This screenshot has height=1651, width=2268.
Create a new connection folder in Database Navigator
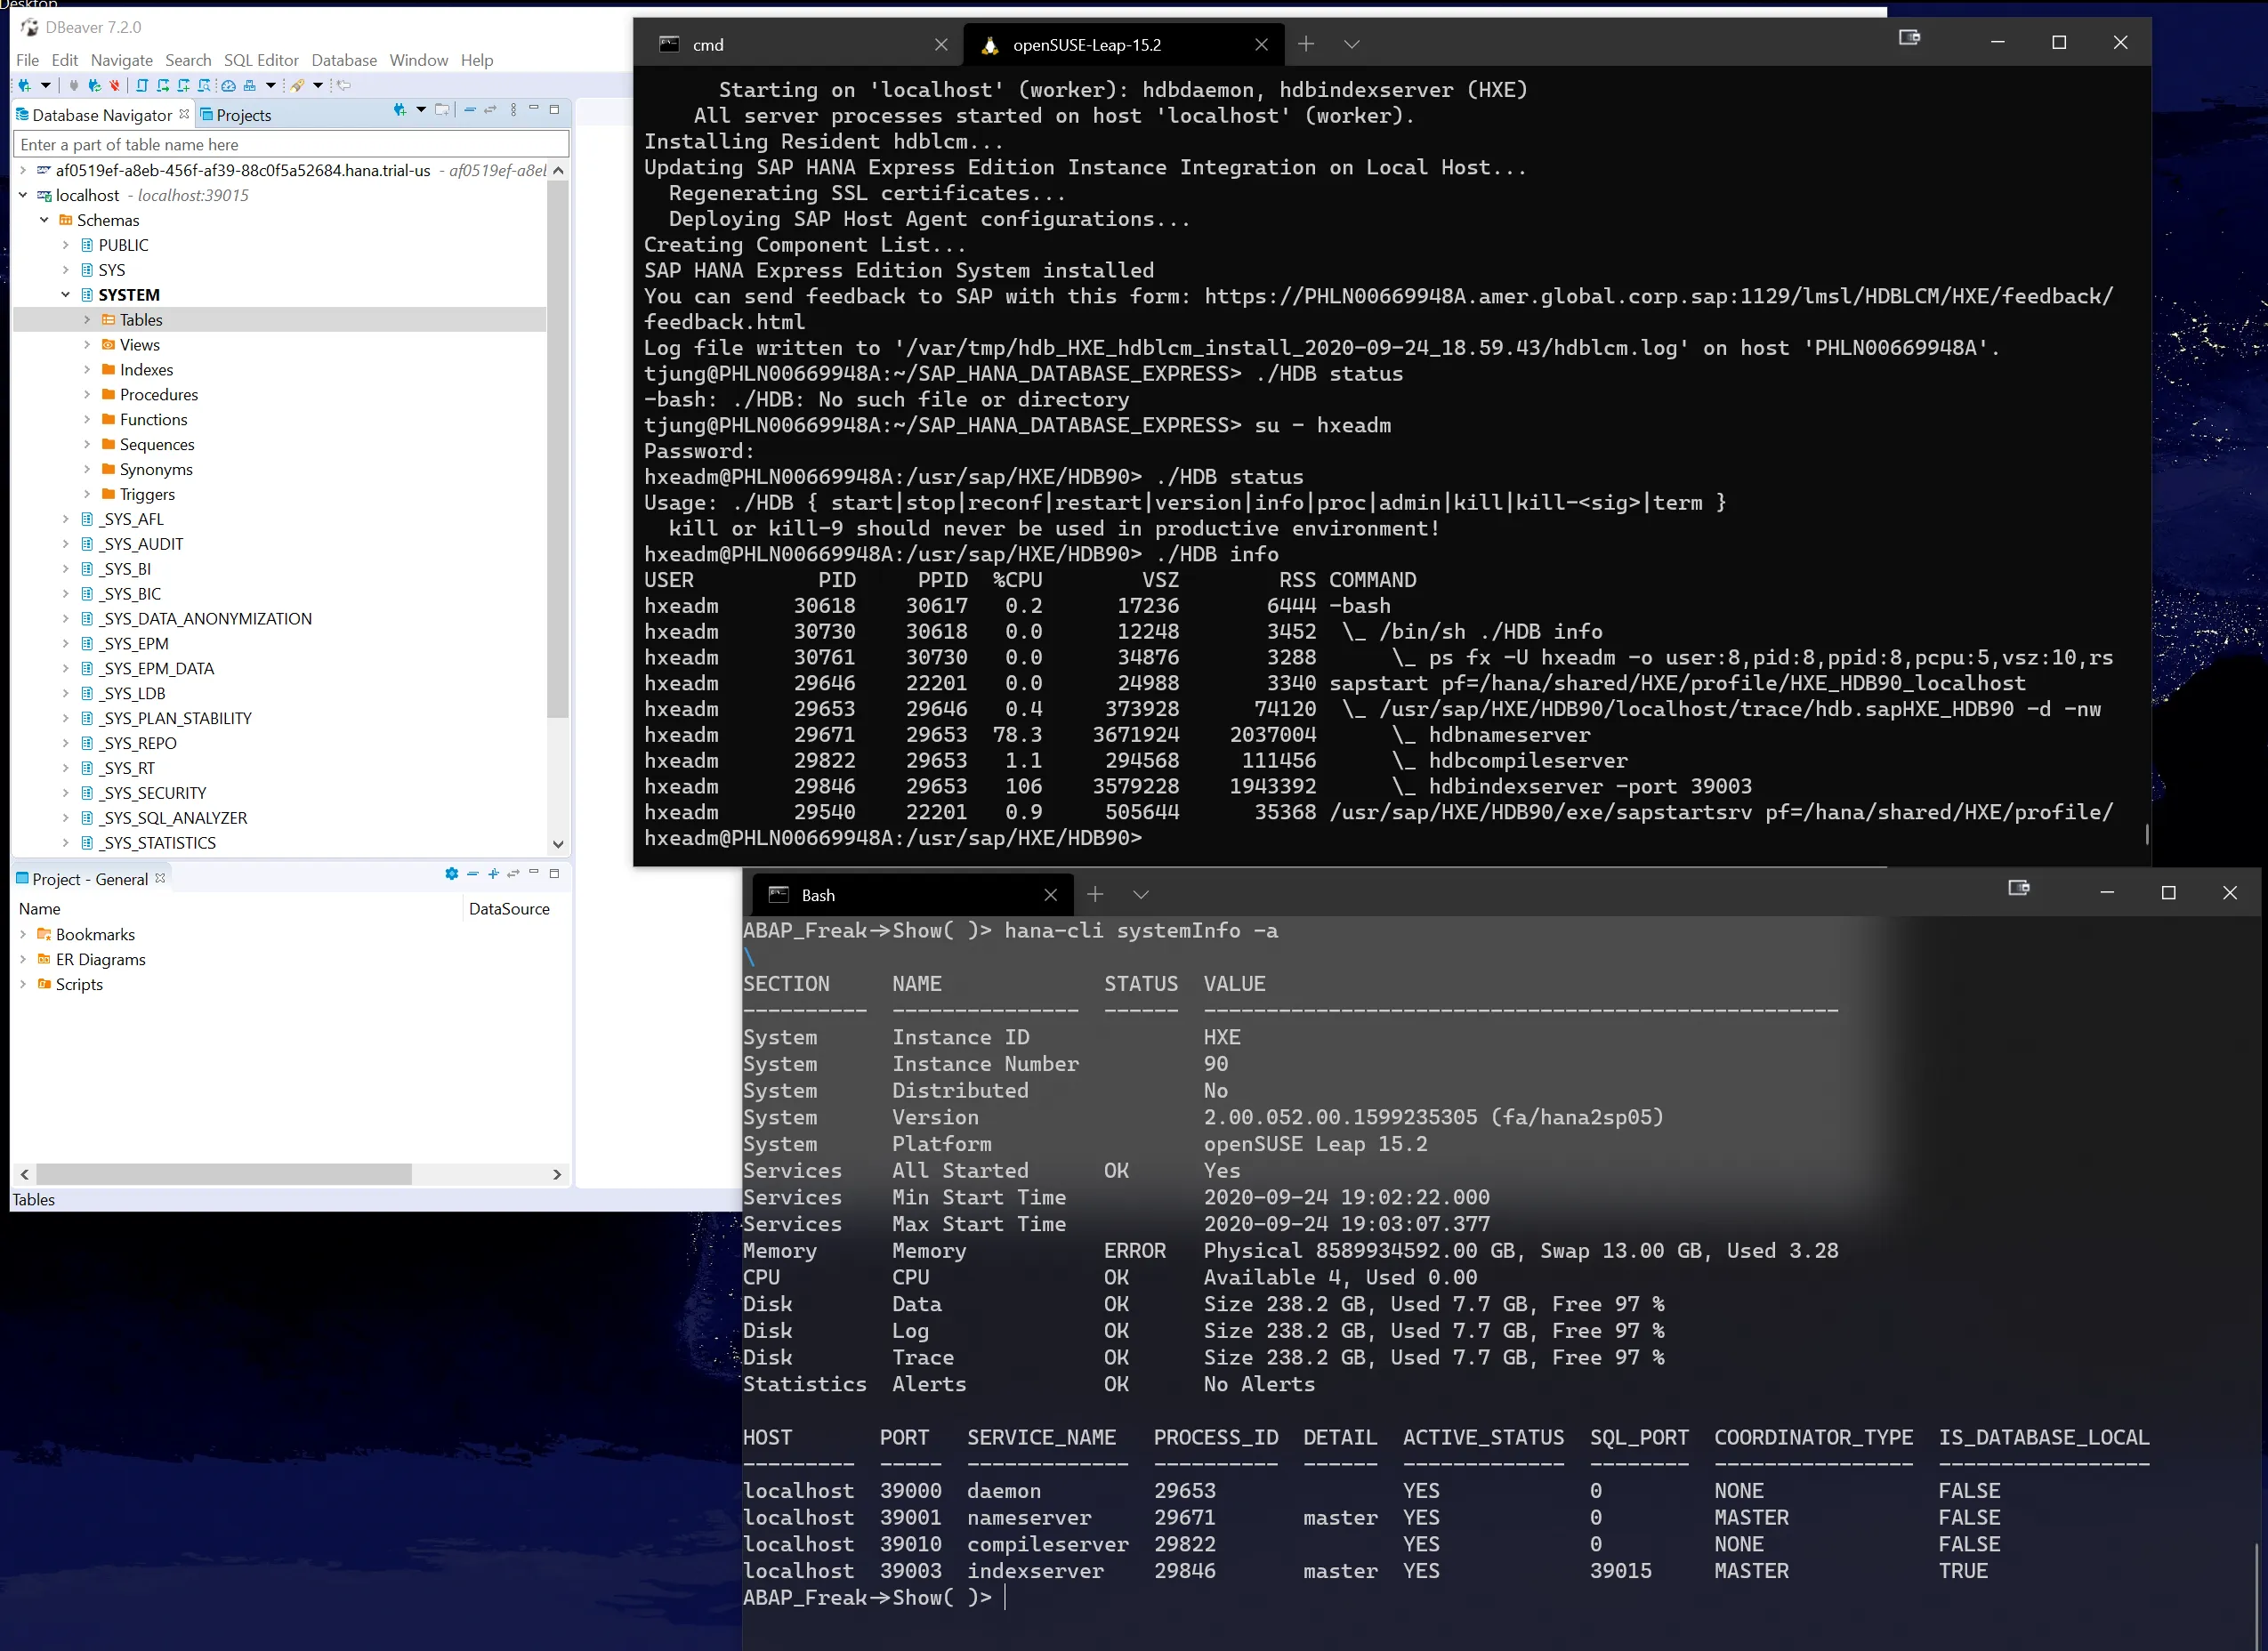[x=443, y=110]
